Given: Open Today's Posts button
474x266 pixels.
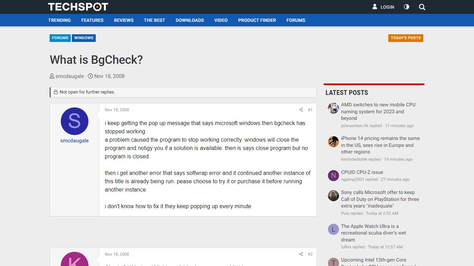Looking at the screenshot, I should [x=406, y=38].
